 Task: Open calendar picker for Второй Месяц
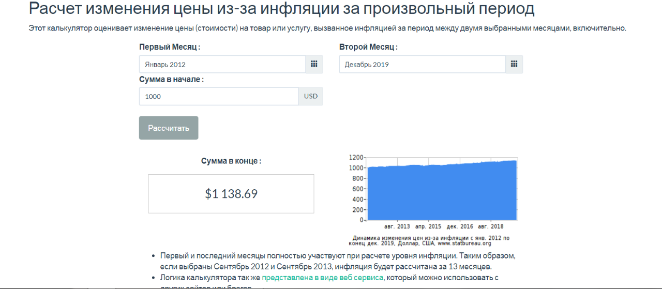514,64
